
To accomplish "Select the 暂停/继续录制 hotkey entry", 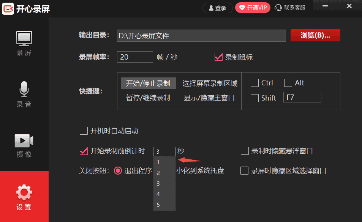I will (x=148, y=98).
